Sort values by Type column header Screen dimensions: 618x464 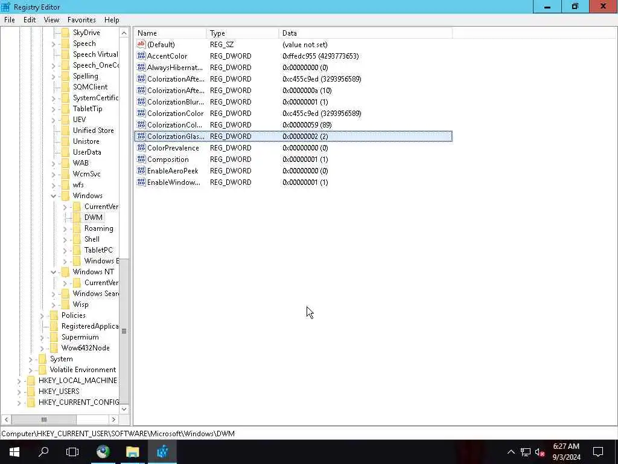pyautogui.click(x=243, y=33)
